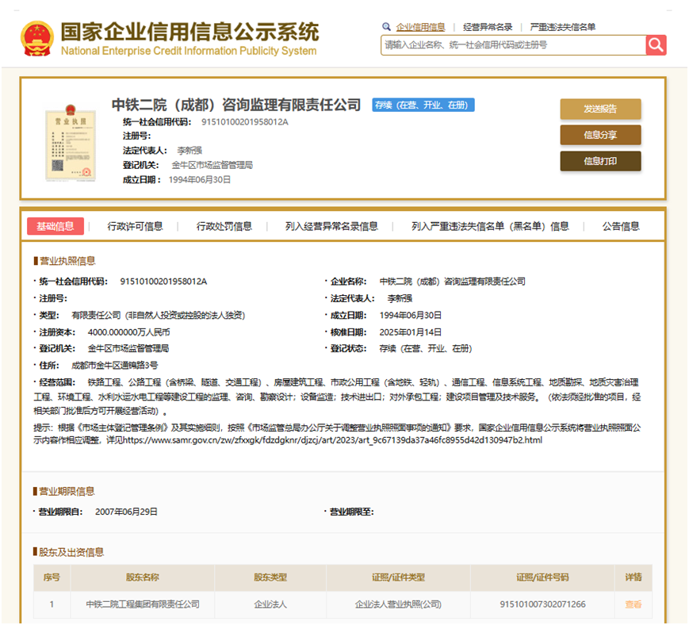Click the English title National Enterprise Credit Information Publicity System
Screen dimensions: 689x625
tap(189, 51)
